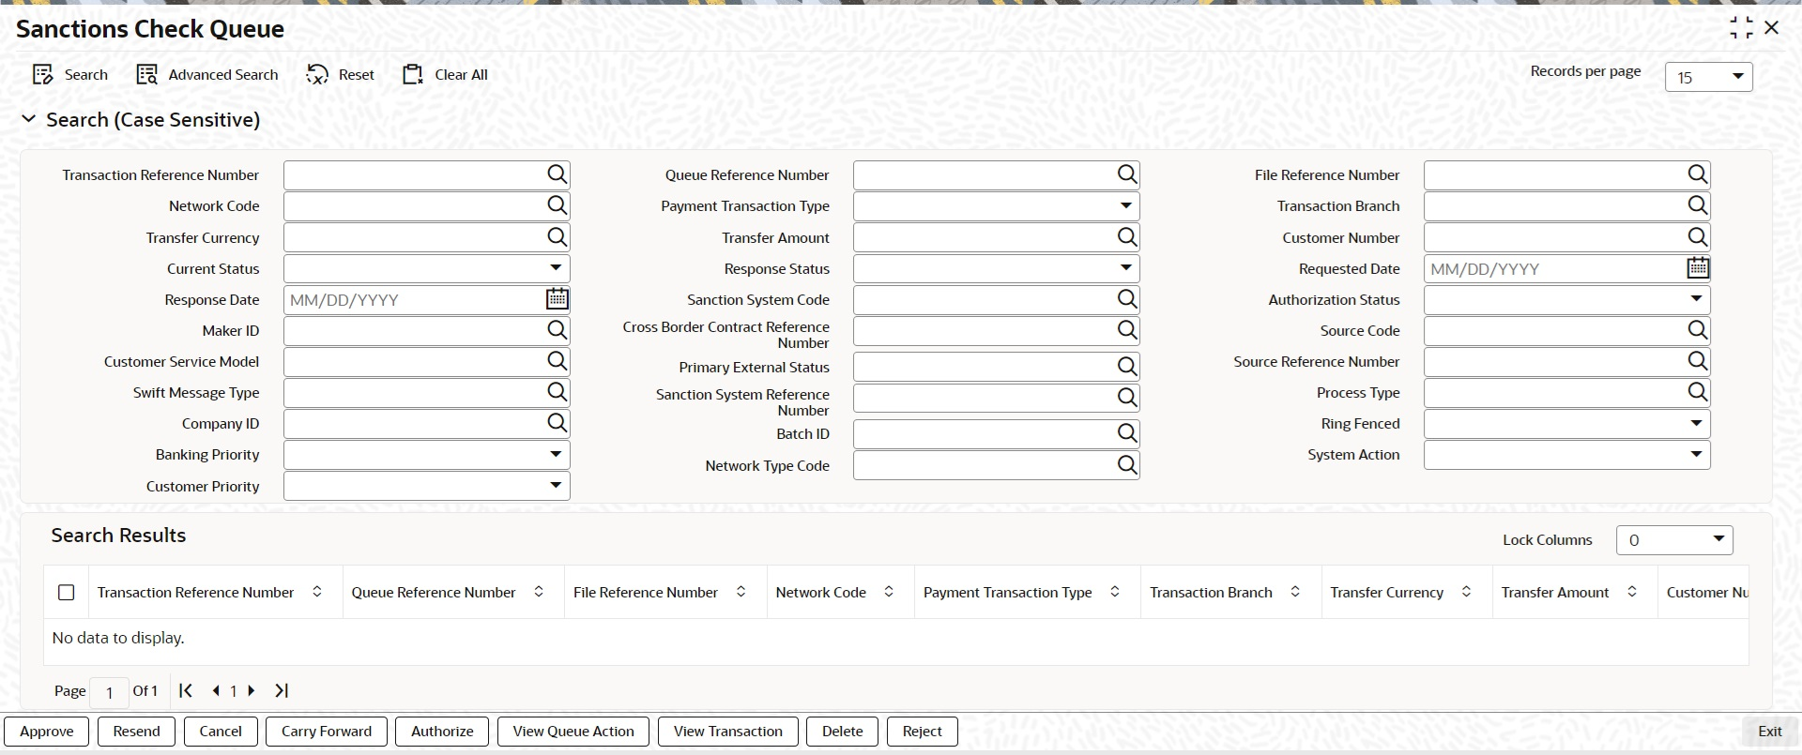The image size is (1802, 755).
Task: Click the Carry Forward button
Action: coord(327,732)
